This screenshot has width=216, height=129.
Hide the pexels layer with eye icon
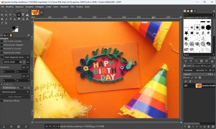186,86
